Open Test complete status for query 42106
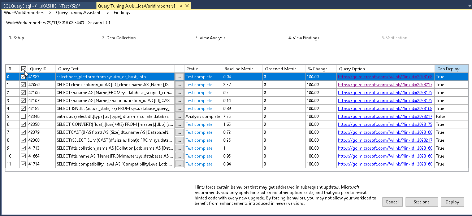The height and width of the screenshot is (216, 472). pyautogui.click(x=199, y=93)
